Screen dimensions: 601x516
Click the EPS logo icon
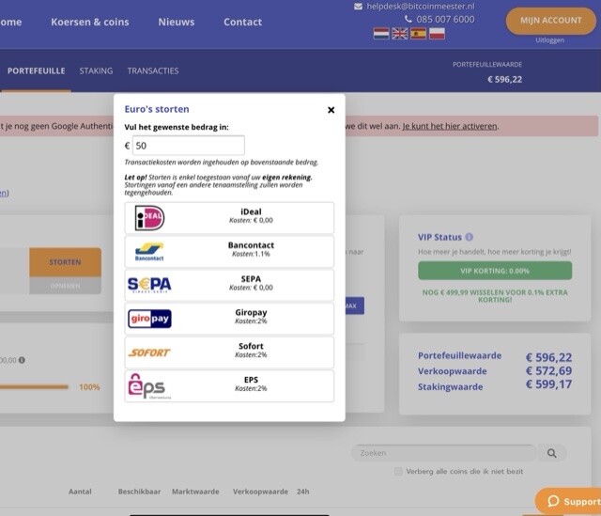coord(149,386)
